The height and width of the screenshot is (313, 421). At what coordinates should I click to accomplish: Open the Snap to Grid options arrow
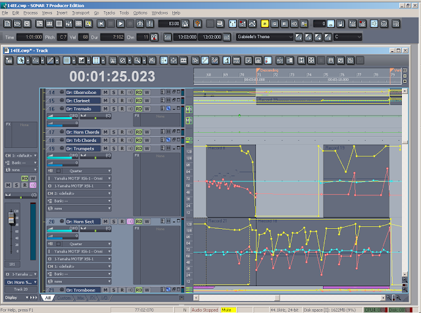74,60
